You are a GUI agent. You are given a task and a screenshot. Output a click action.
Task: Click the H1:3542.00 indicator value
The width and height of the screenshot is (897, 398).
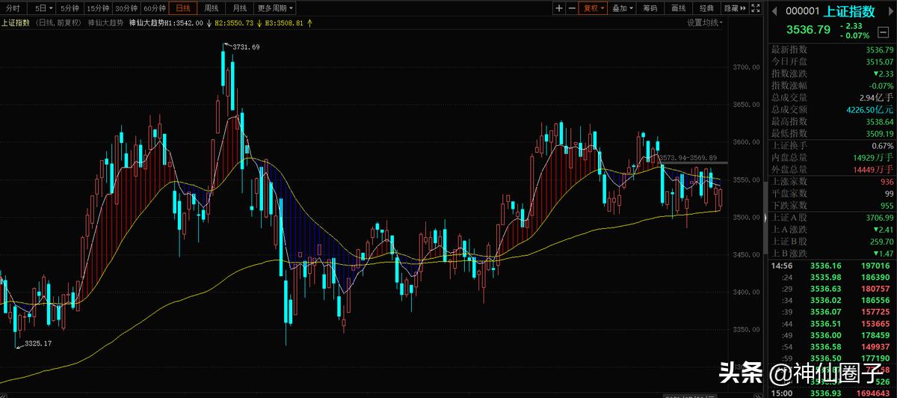tap(185, 23)
